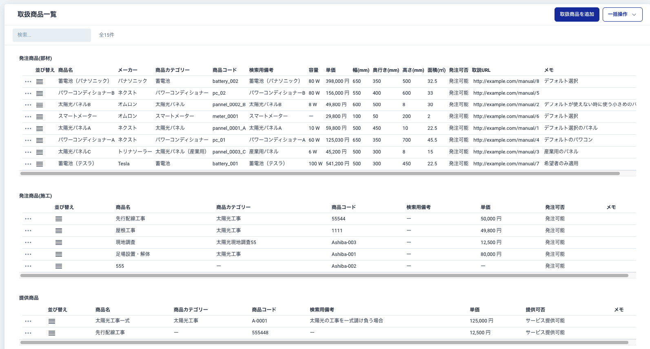Click reorder handle for 現地調査

coord(59,242)
